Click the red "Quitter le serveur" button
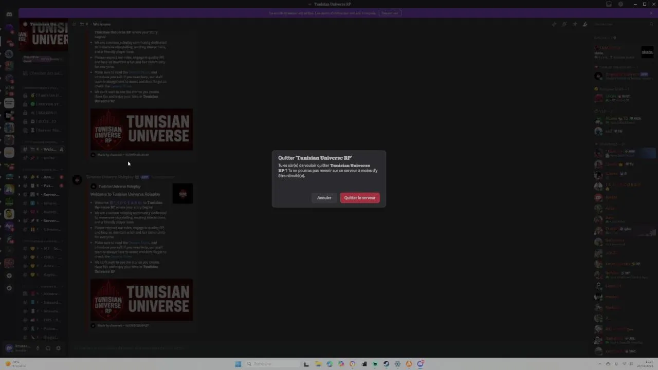658x370 pixels. tap(360, 198)
